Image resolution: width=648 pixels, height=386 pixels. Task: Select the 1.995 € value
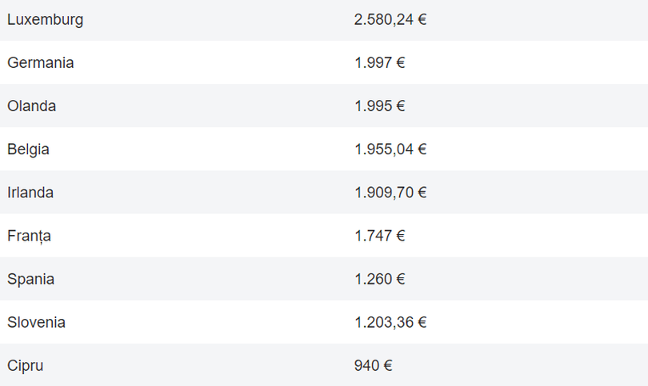[379, 105]
